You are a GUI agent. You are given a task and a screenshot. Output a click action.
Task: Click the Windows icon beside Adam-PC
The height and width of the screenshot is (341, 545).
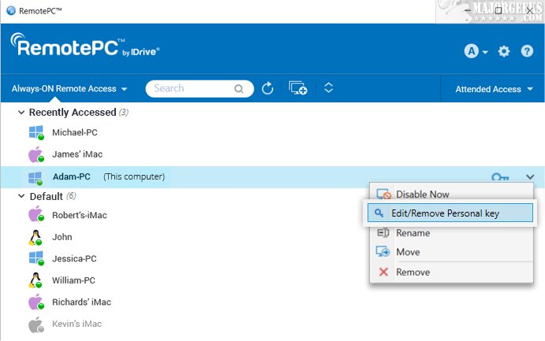pyautogui.click(x=35, y=178)
